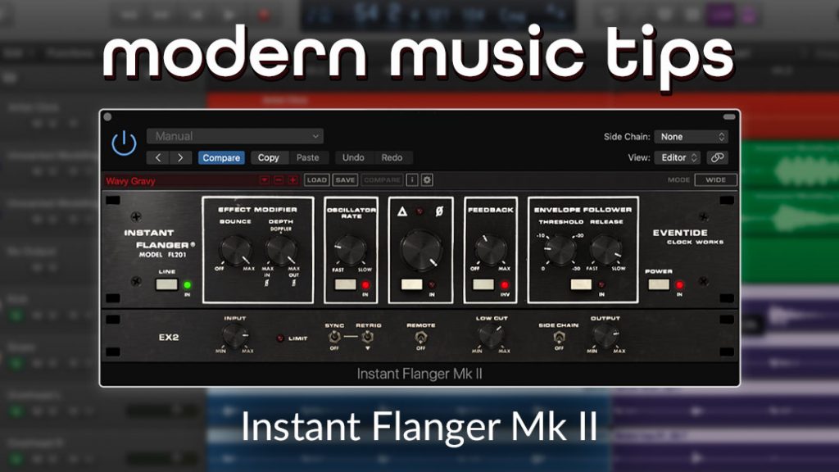The image size is (839, 472).
Task: Click the LOAD preset button
Action: pos(317,180)
